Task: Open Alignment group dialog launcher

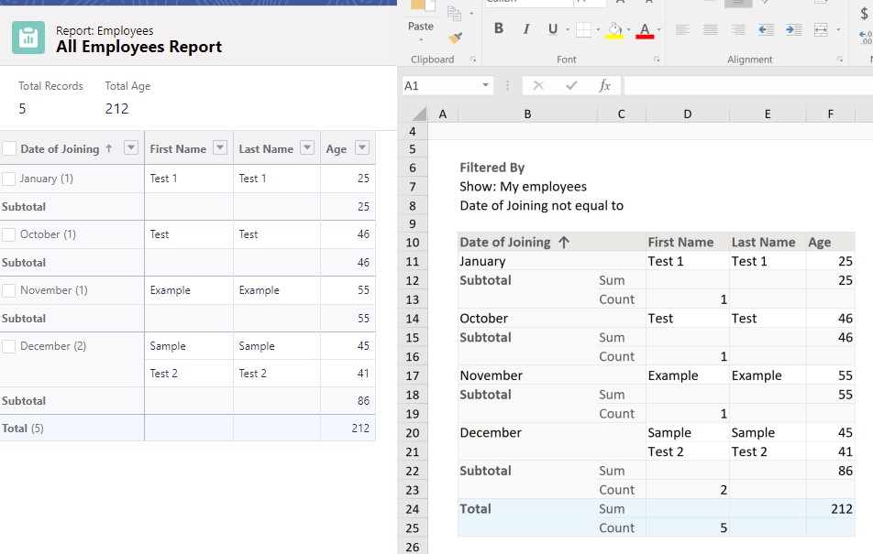Action: [840, 59]
